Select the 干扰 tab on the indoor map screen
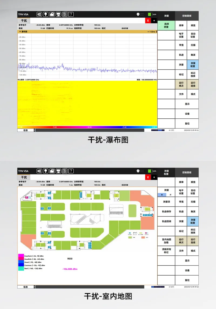Screen dimensions: 216x309 (x=24, y=177)
